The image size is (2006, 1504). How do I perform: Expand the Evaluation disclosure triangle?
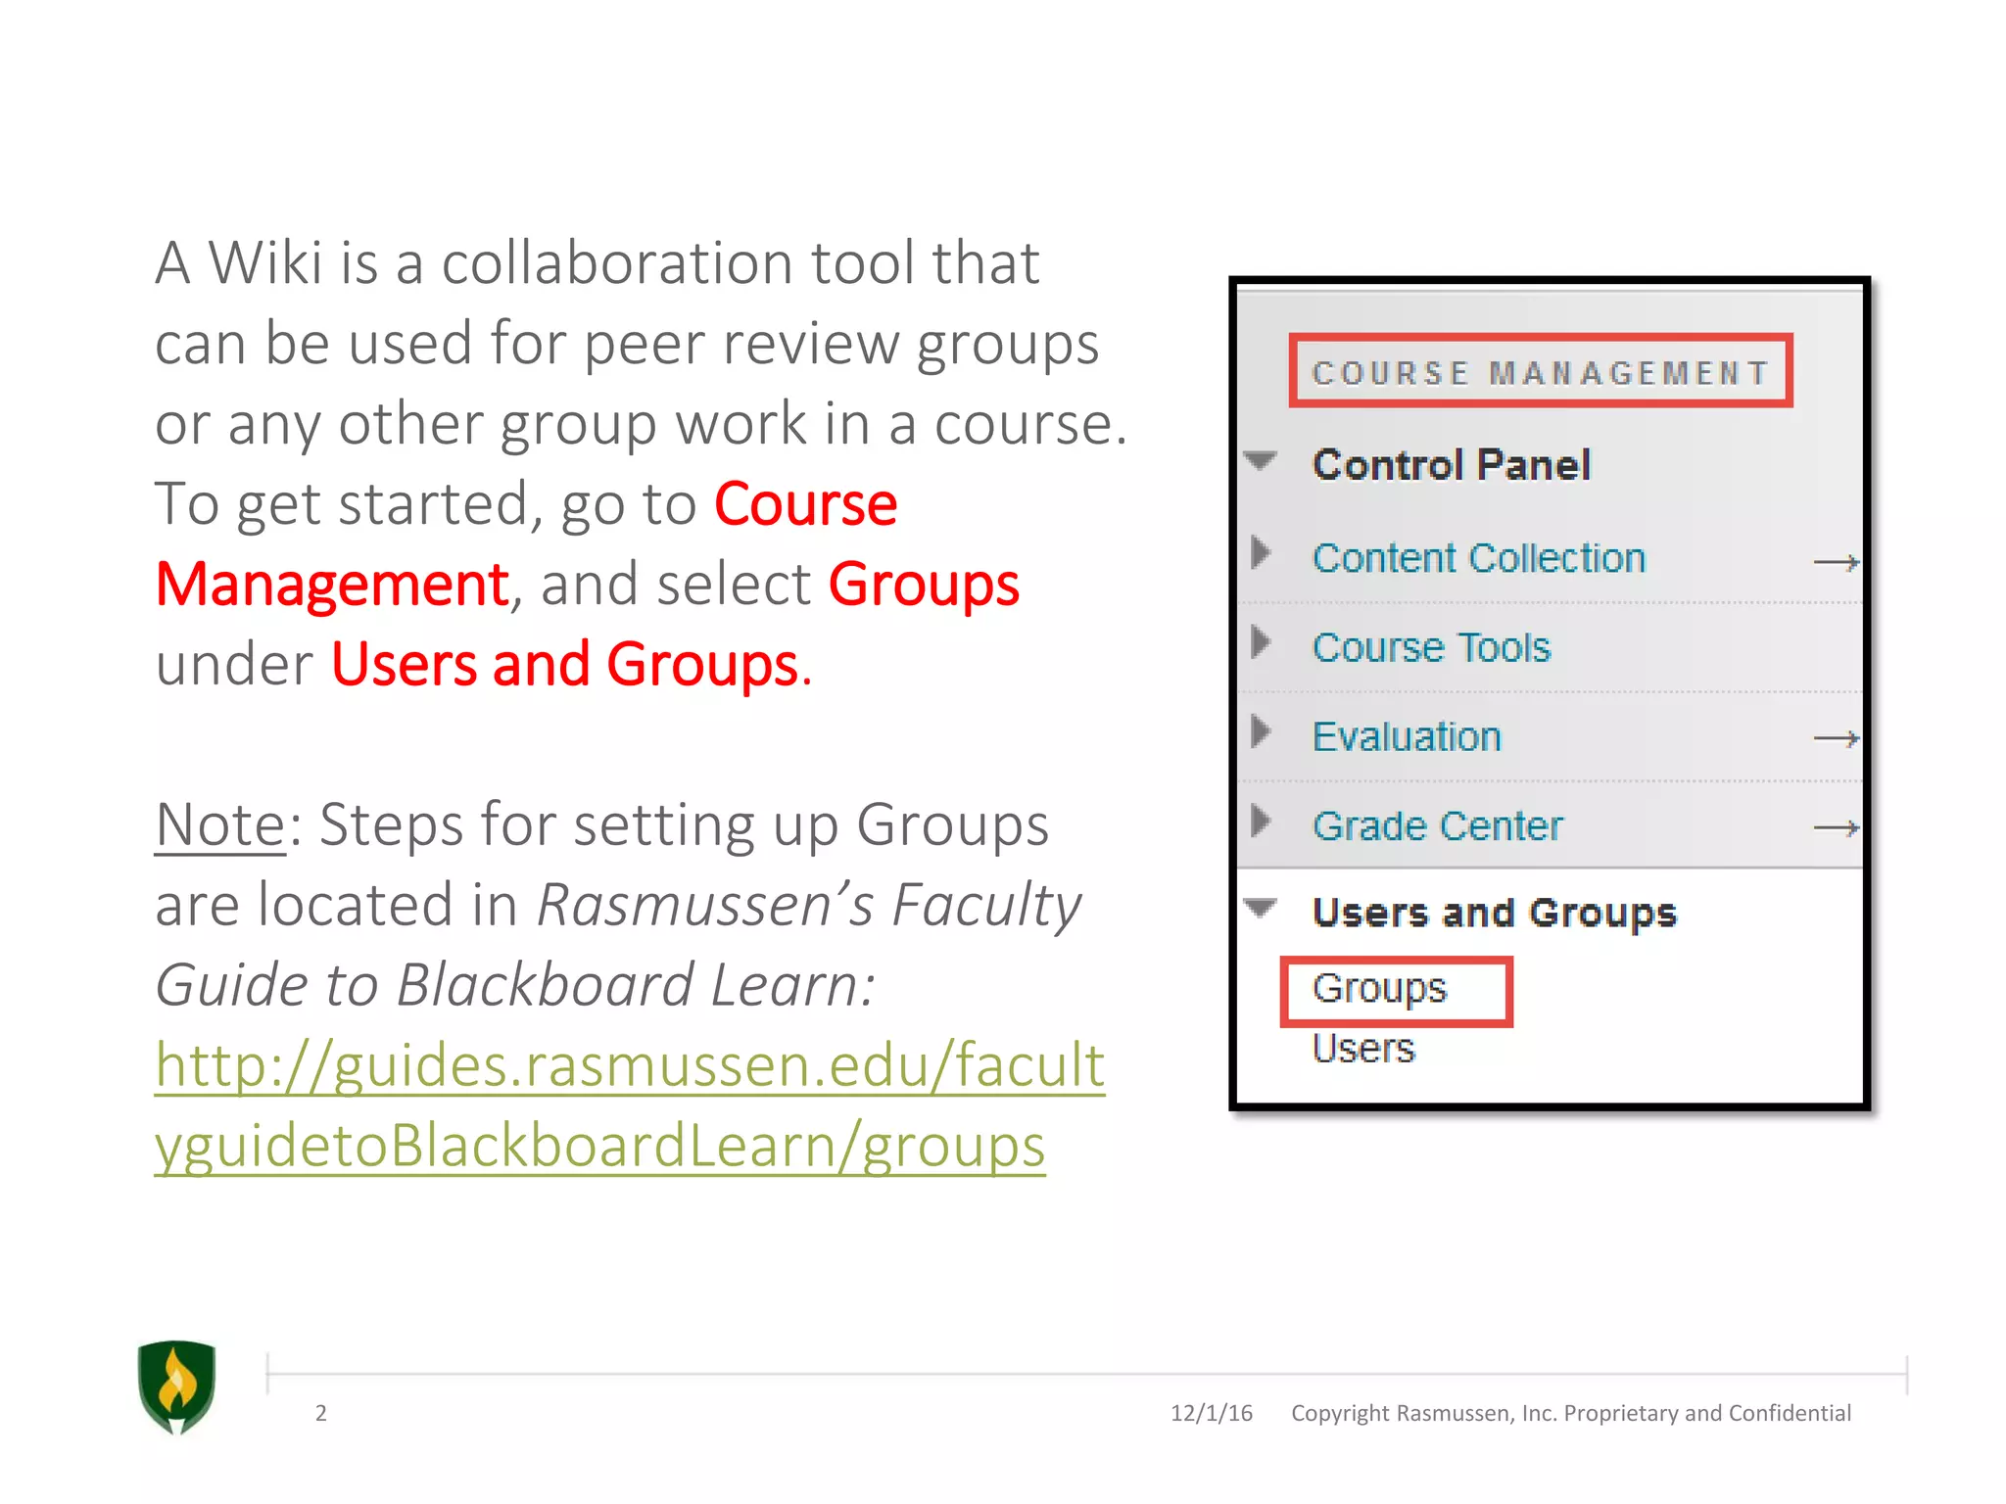coord(1262,731)
